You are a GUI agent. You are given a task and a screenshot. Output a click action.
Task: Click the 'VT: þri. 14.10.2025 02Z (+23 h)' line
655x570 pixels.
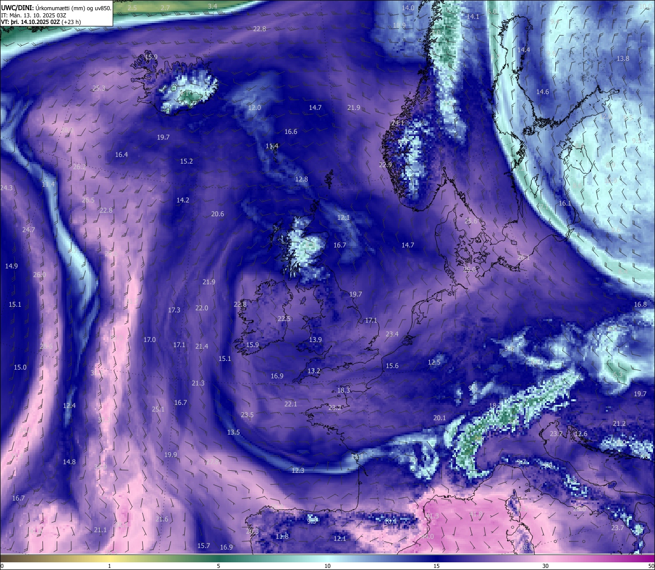tap(41, 22)
